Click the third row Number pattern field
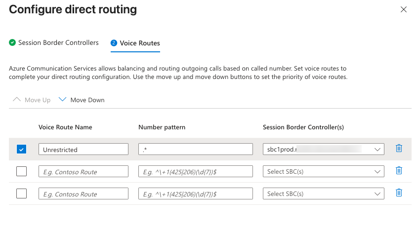Image resolution: width=418 pixels, height=232 pixels. [195, 193]
